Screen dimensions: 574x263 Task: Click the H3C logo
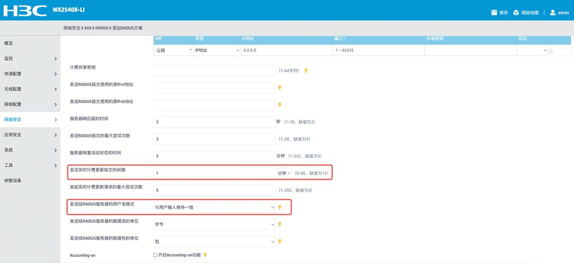point(25,10)
